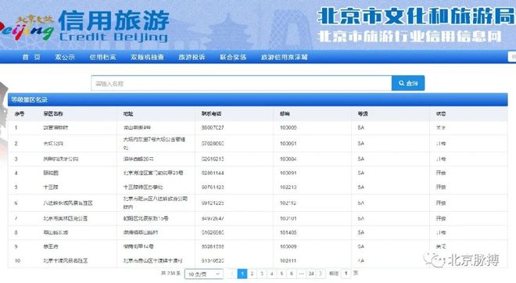
Task: Select page 4 in pagination
Action: [x=272, y=274]
